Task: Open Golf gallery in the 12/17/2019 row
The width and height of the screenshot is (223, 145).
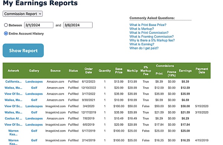Action: click(x=34, y=112)
